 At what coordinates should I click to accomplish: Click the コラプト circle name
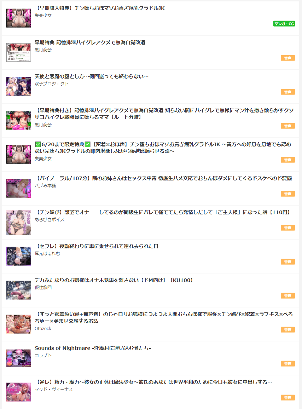(43, 355)
